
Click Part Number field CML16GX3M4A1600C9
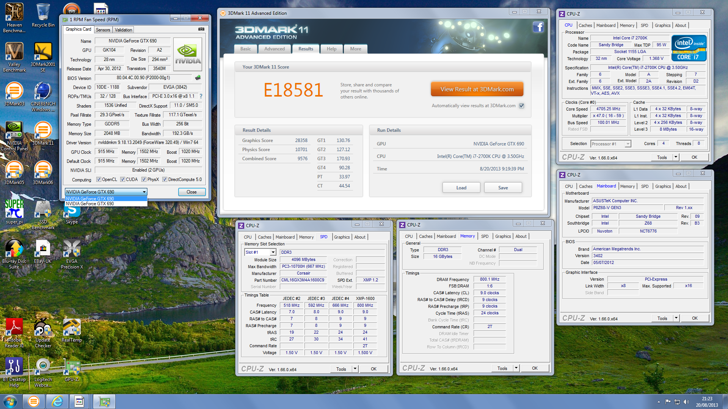point(303,280)
